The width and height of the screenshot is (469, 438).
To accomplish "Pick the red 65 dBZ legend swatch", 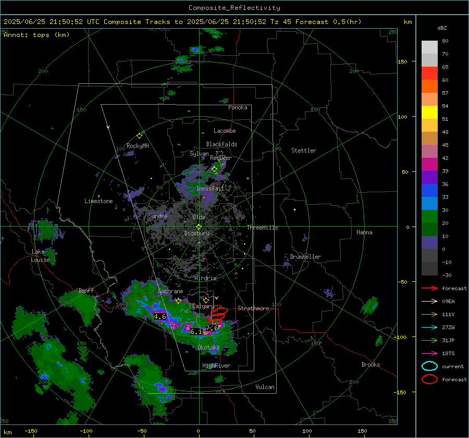I will (429, 73).
